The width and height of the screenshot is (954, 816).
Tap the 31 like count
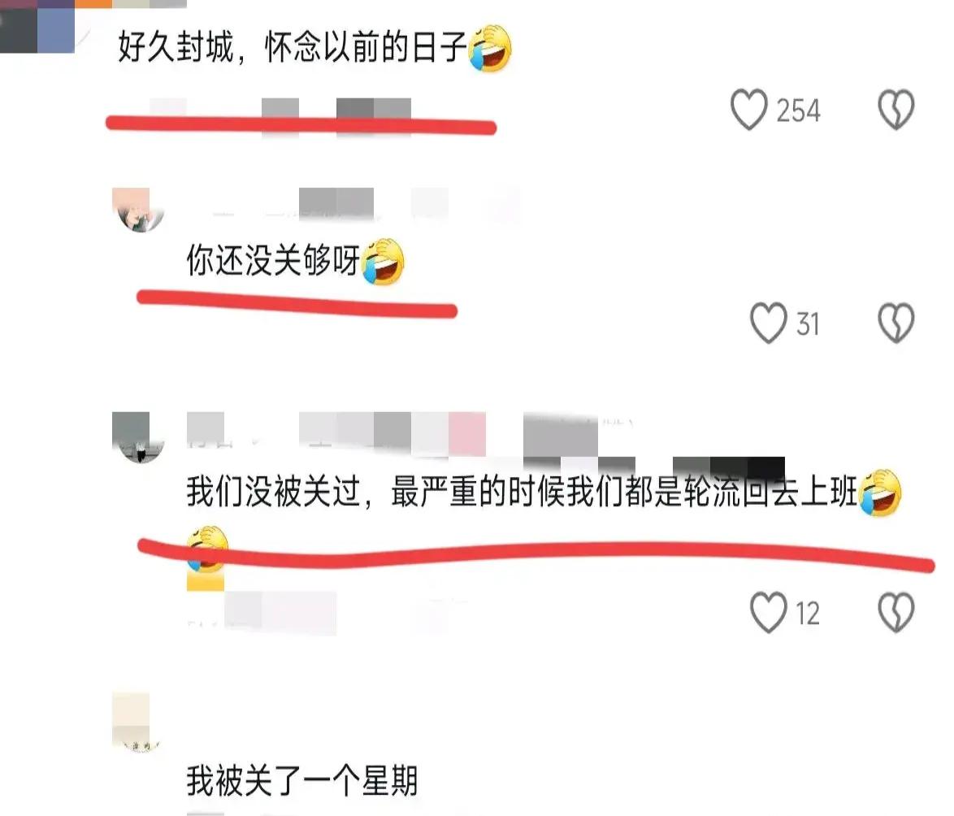[808, 323]
